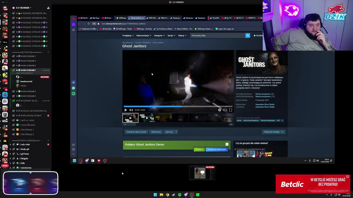Click Interactive Wave Studio producer link
Screen dimensions: 353x198
pos(265,105)
